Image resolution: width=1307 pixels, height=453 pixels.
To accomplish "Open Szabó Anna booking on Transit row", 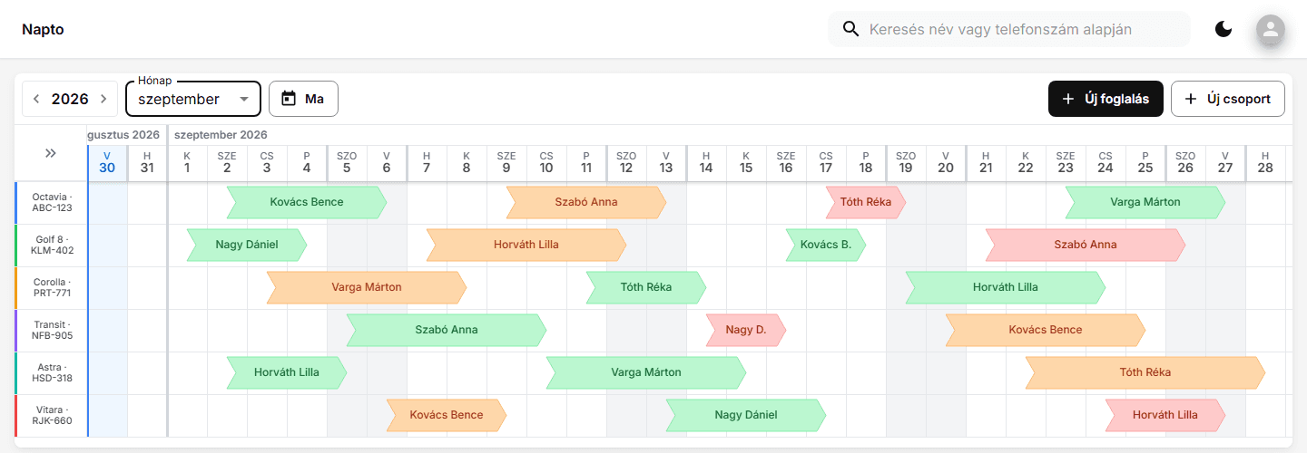I will click(447, 330).
